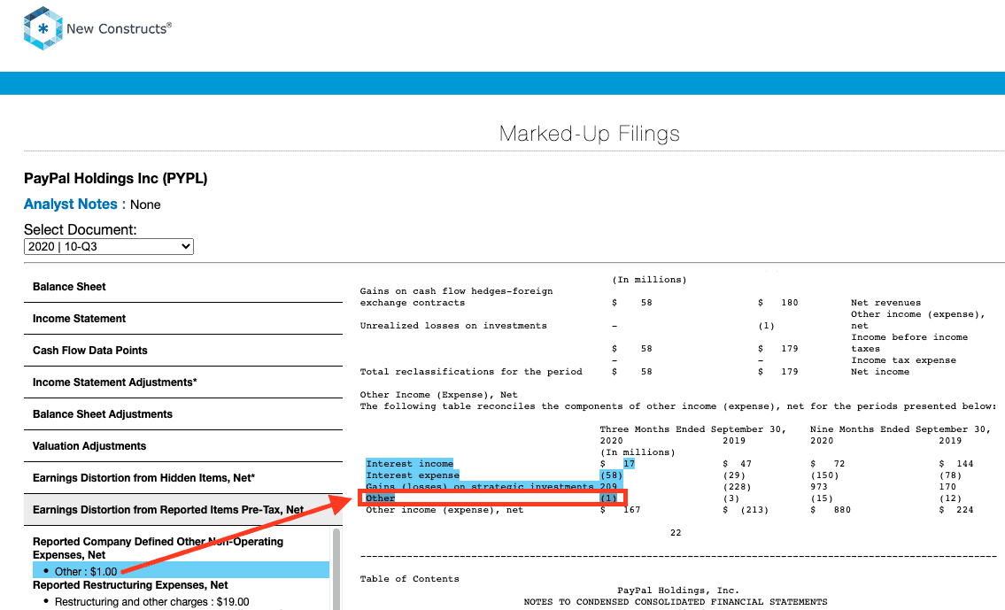Click 'Reported Restructuring Expenses, Net' heading
1005x610 pixels.
tap(130, 585)
